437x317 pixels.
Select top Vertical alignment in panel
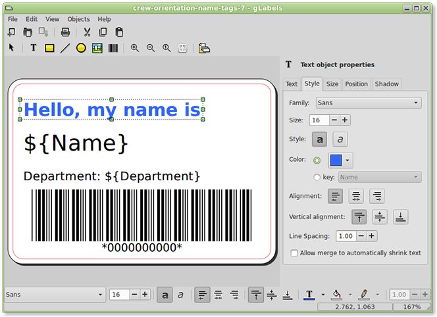359,217
